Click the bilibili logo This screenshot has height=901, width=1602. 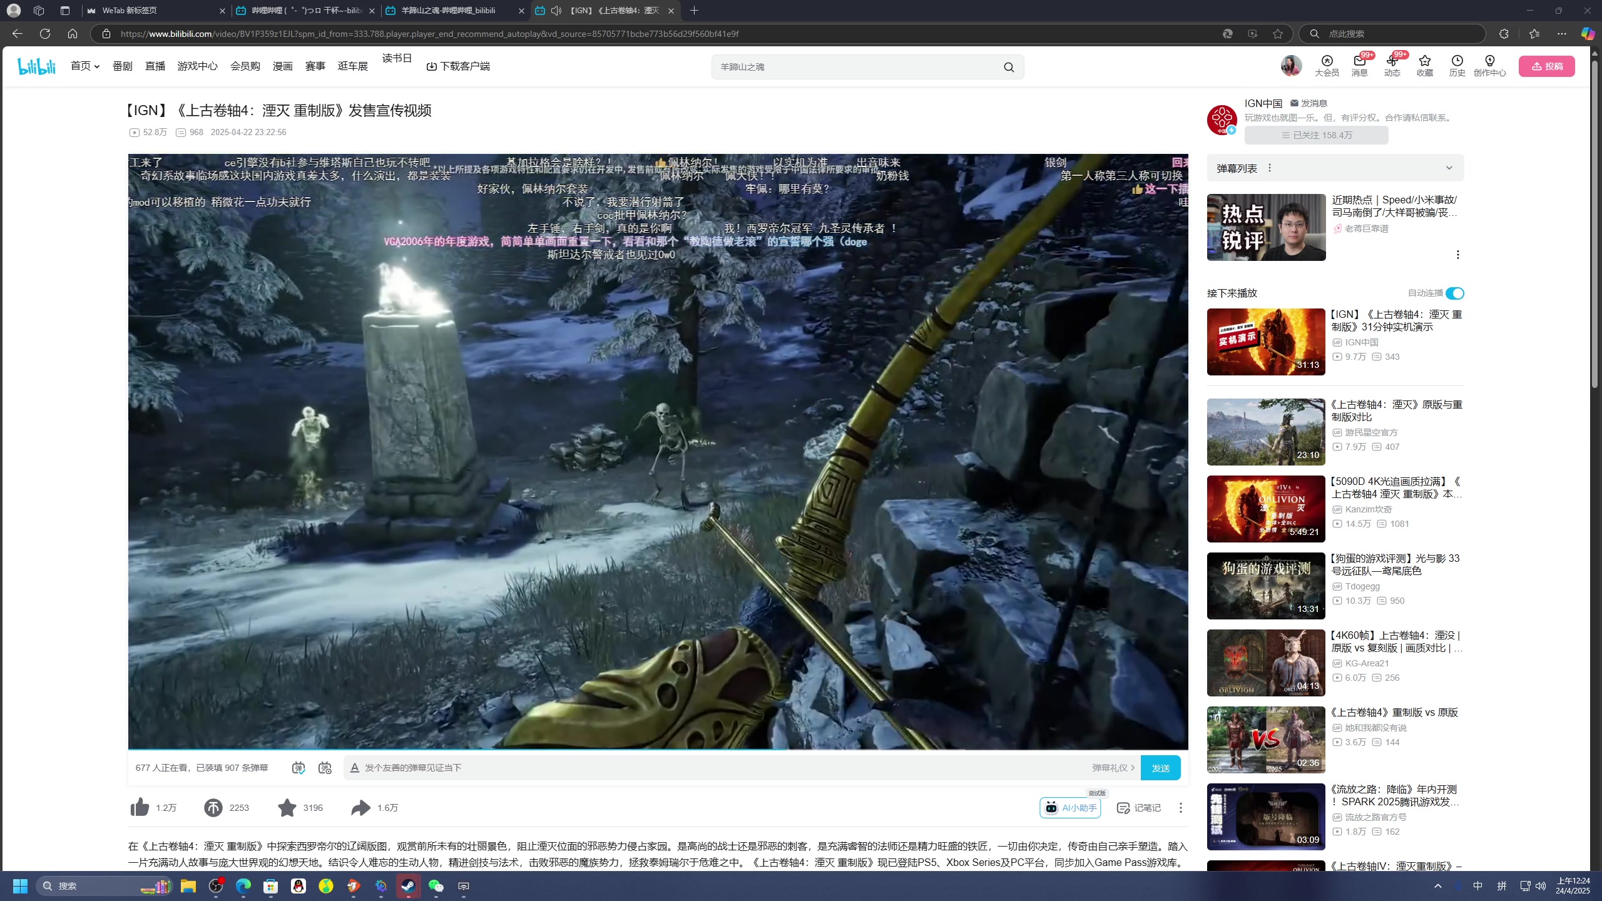click(x=36, y=66)
